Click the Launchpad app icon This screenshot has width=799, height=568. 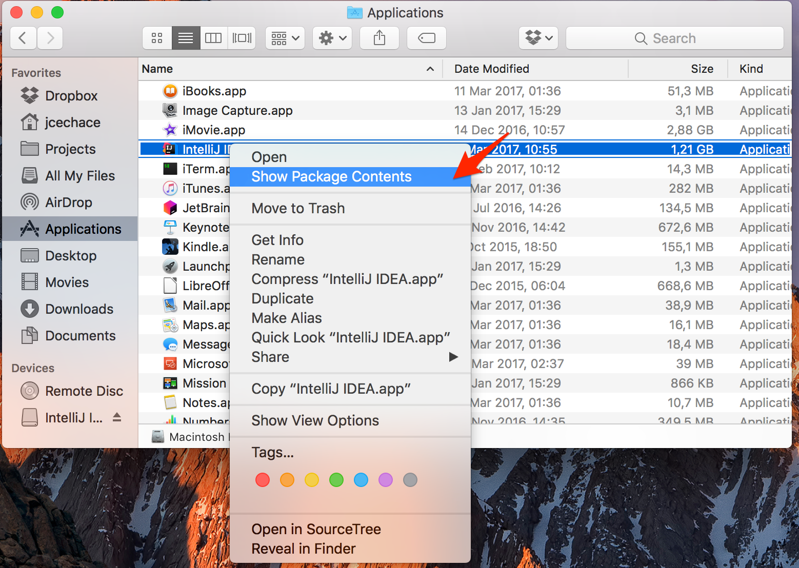coord(170,266)
